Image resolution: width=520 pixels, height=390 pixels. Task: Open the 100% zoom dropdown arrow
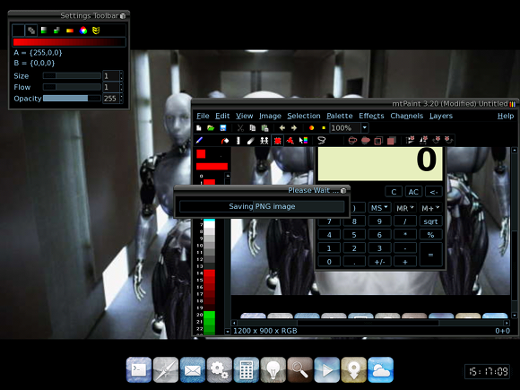[x=365, y=127]
